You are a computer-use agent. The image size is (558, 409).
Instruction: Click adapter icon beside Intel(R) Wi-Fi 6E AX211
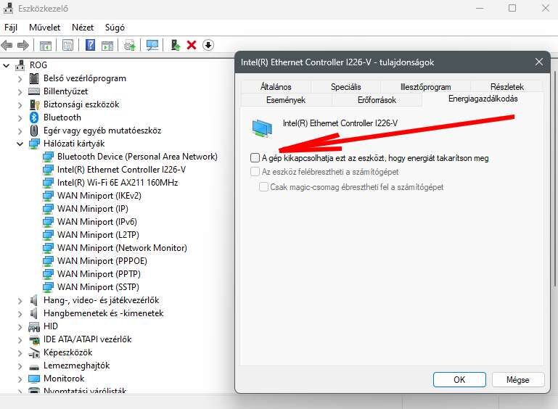tap(48, 183)
